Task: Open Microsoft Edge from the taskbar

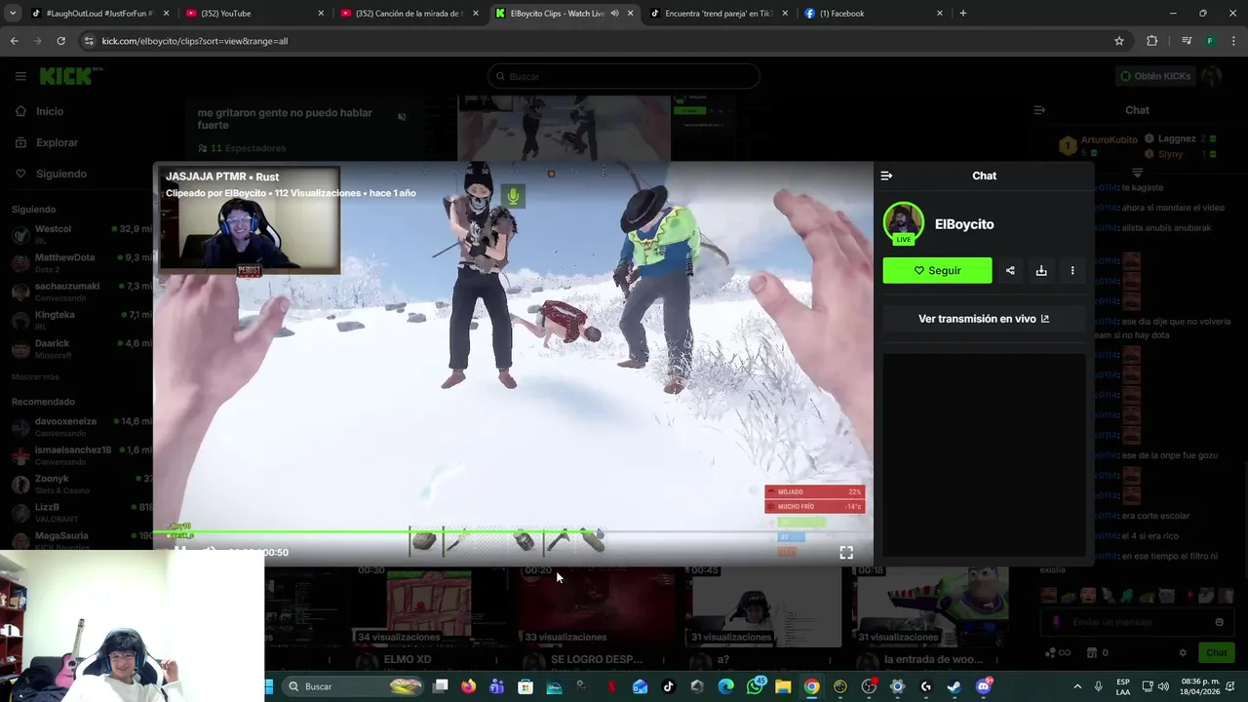Action: click(x=725, y=686)
